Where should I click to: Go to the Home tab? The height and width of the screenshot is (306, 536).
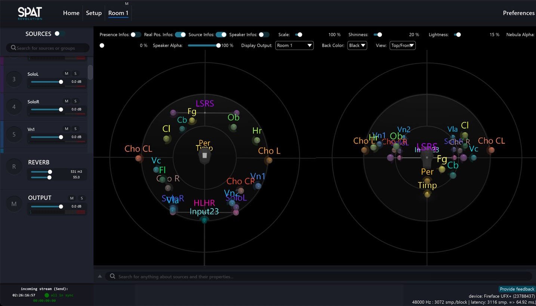click(x=71, y=13)
